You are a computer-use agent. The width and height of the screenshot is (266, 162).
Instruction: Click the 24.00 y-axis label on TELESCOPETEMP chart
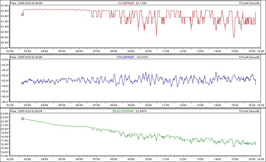pyautogui.click(x=4, y=113)
